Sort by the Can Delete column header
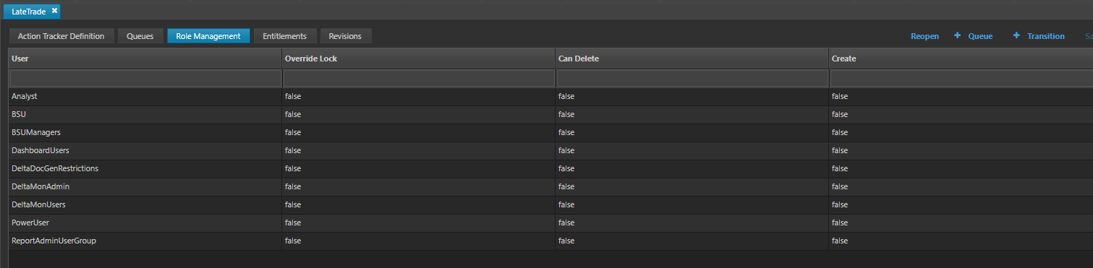This screenshot has width=1093, height=268. coord(692,58)
